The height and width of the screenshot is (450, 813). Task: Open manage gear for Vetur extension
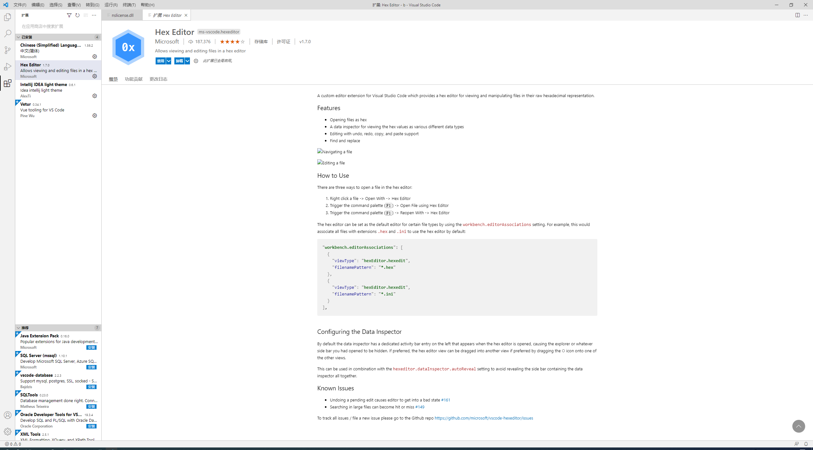pyautogui.click(x=95, y=116)
